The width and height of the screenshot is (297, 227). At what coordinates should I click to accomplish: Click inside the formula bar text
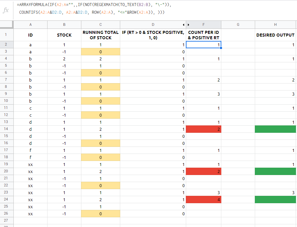[94, 8]
